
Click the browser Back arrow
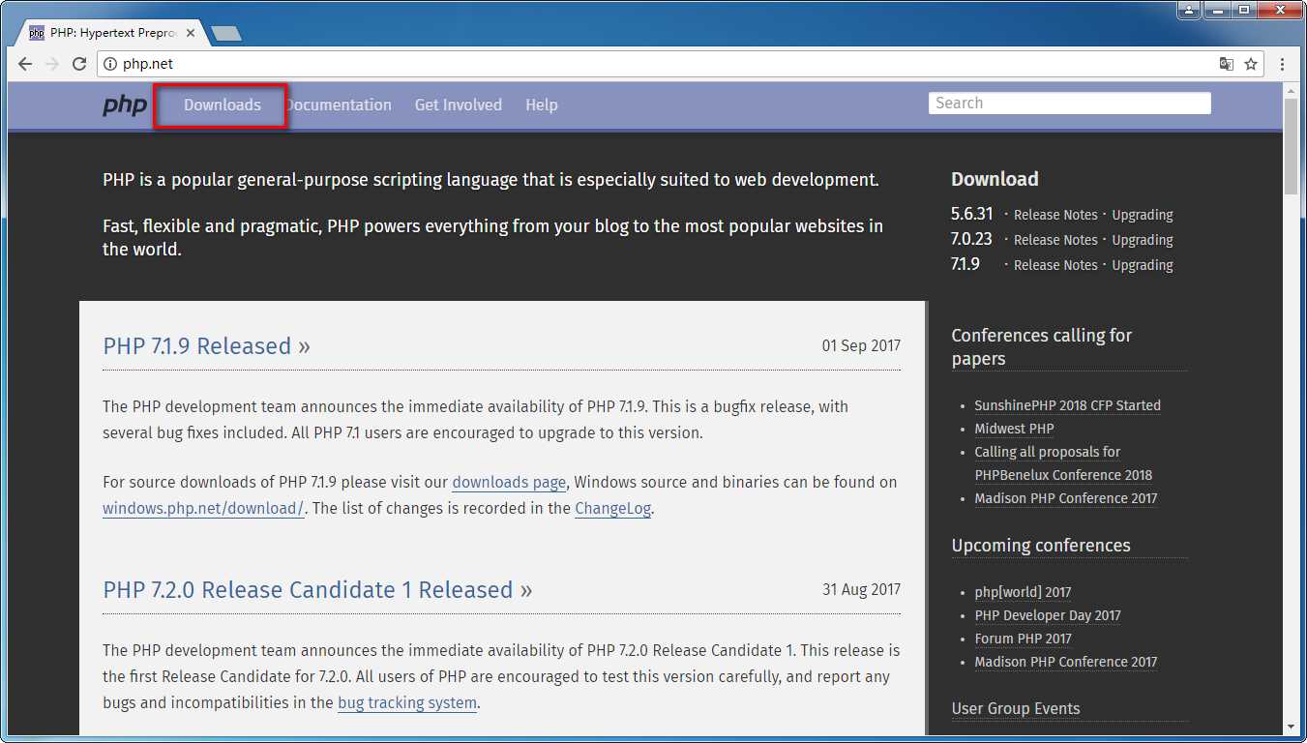pos(25,64)
